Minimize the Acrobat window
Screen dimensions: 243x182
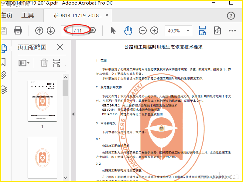(214, 3)
